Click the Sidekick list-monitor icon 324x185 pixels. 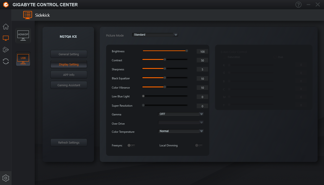27,15
